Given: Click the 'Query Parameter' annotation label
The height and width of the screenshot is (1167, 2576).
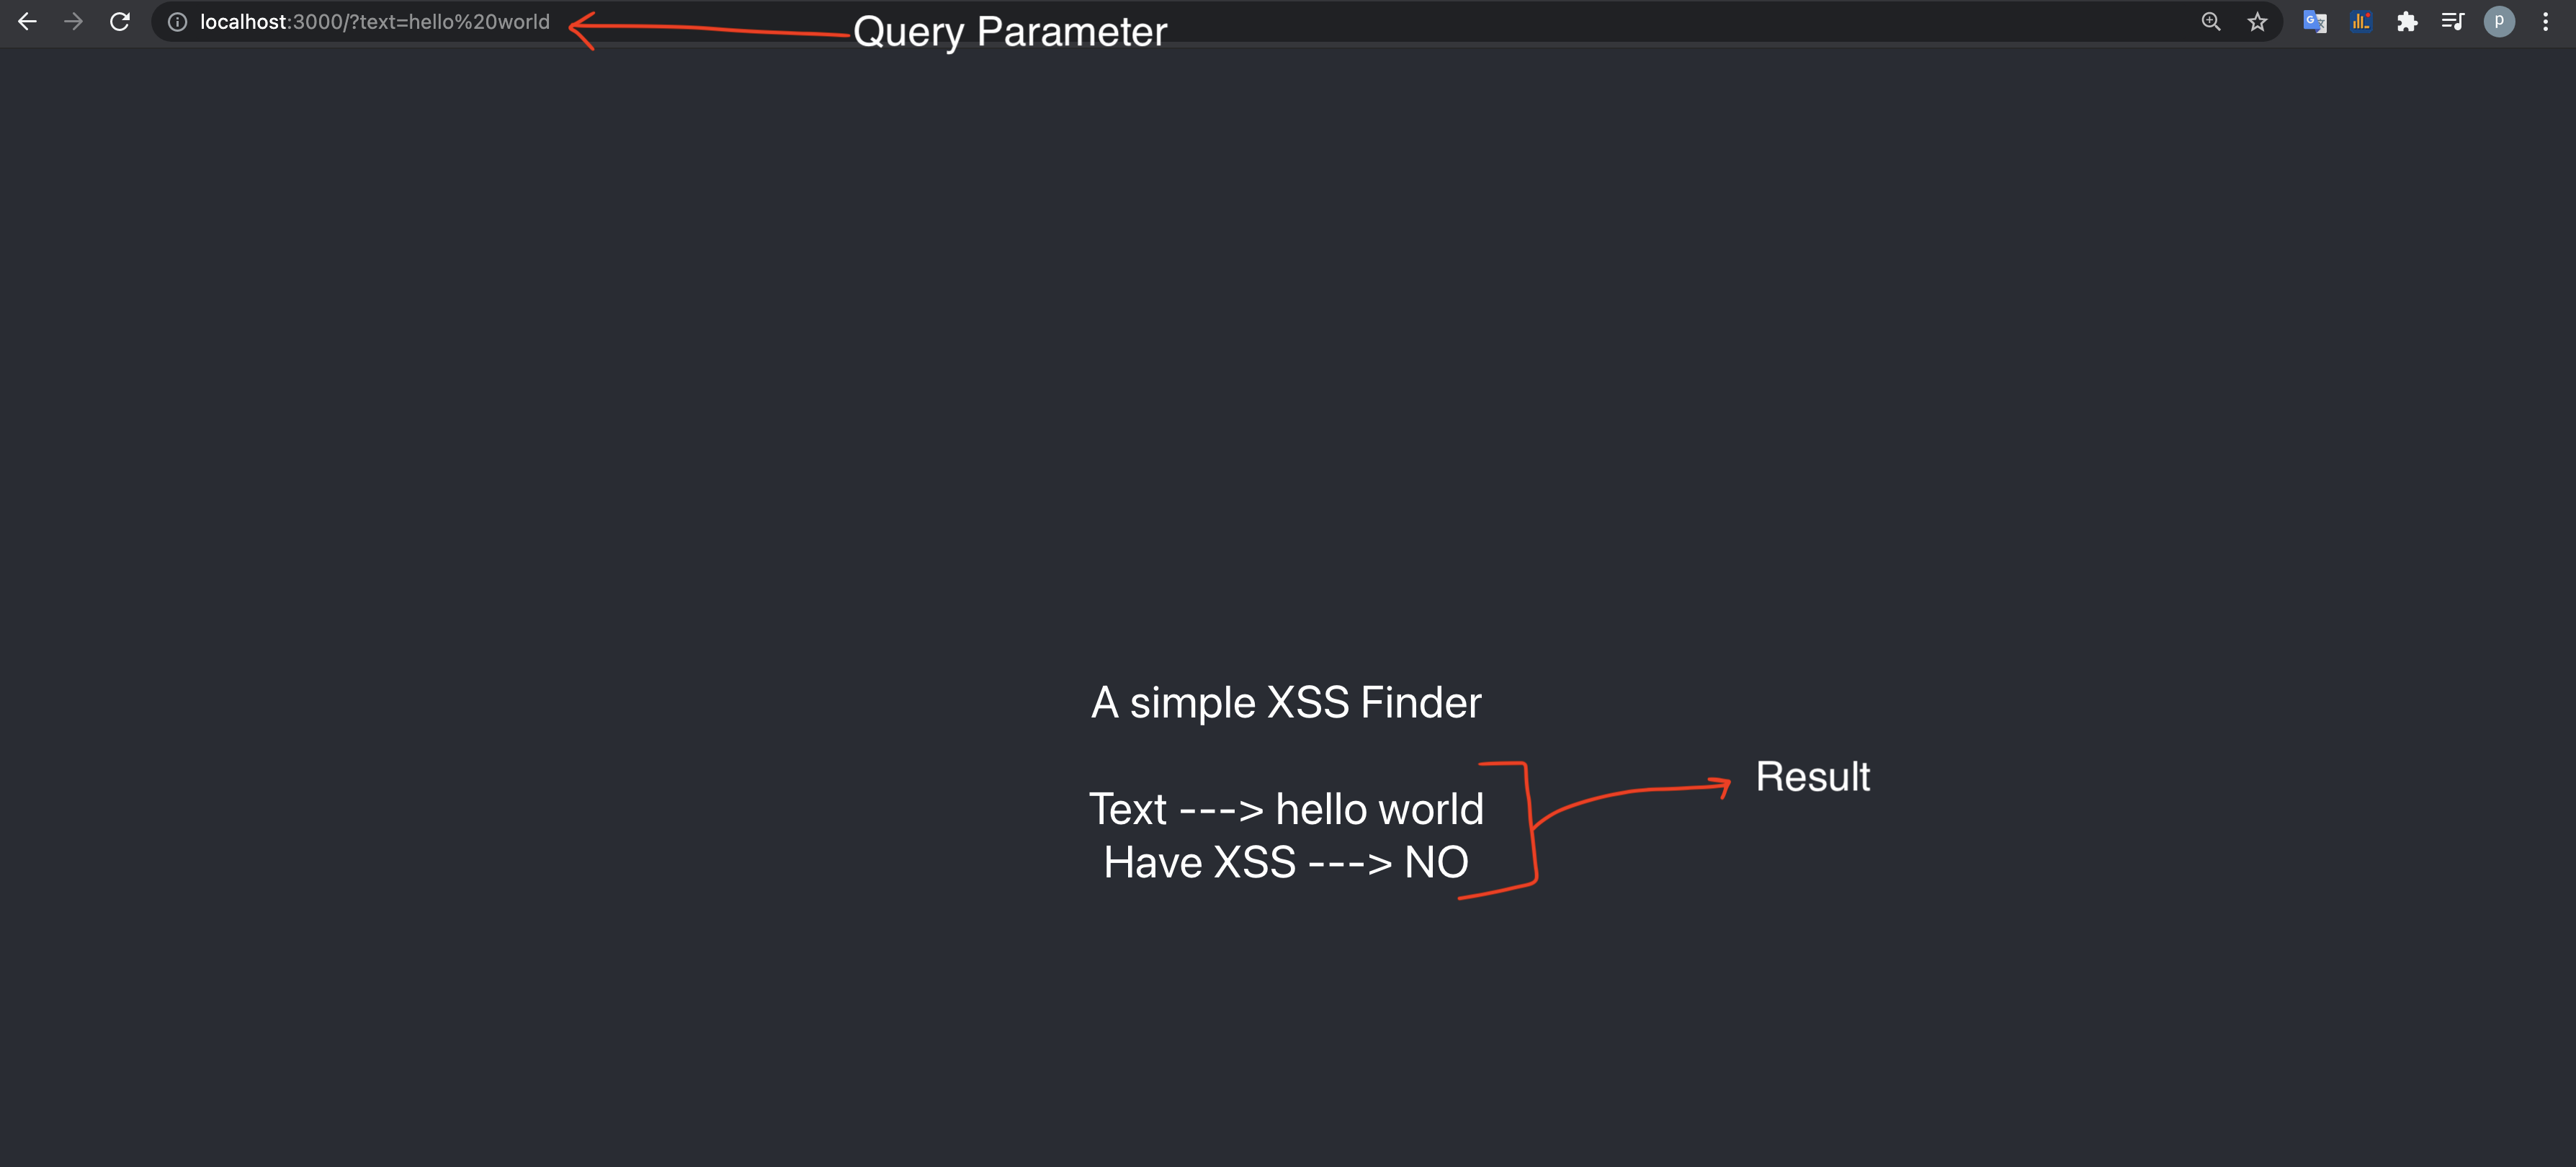Looking at the screenshot, I should pos(1010,32).
